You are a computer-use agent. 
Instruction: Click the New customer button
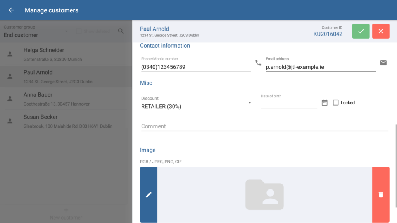pyautogui.click(x=66, y=214)
